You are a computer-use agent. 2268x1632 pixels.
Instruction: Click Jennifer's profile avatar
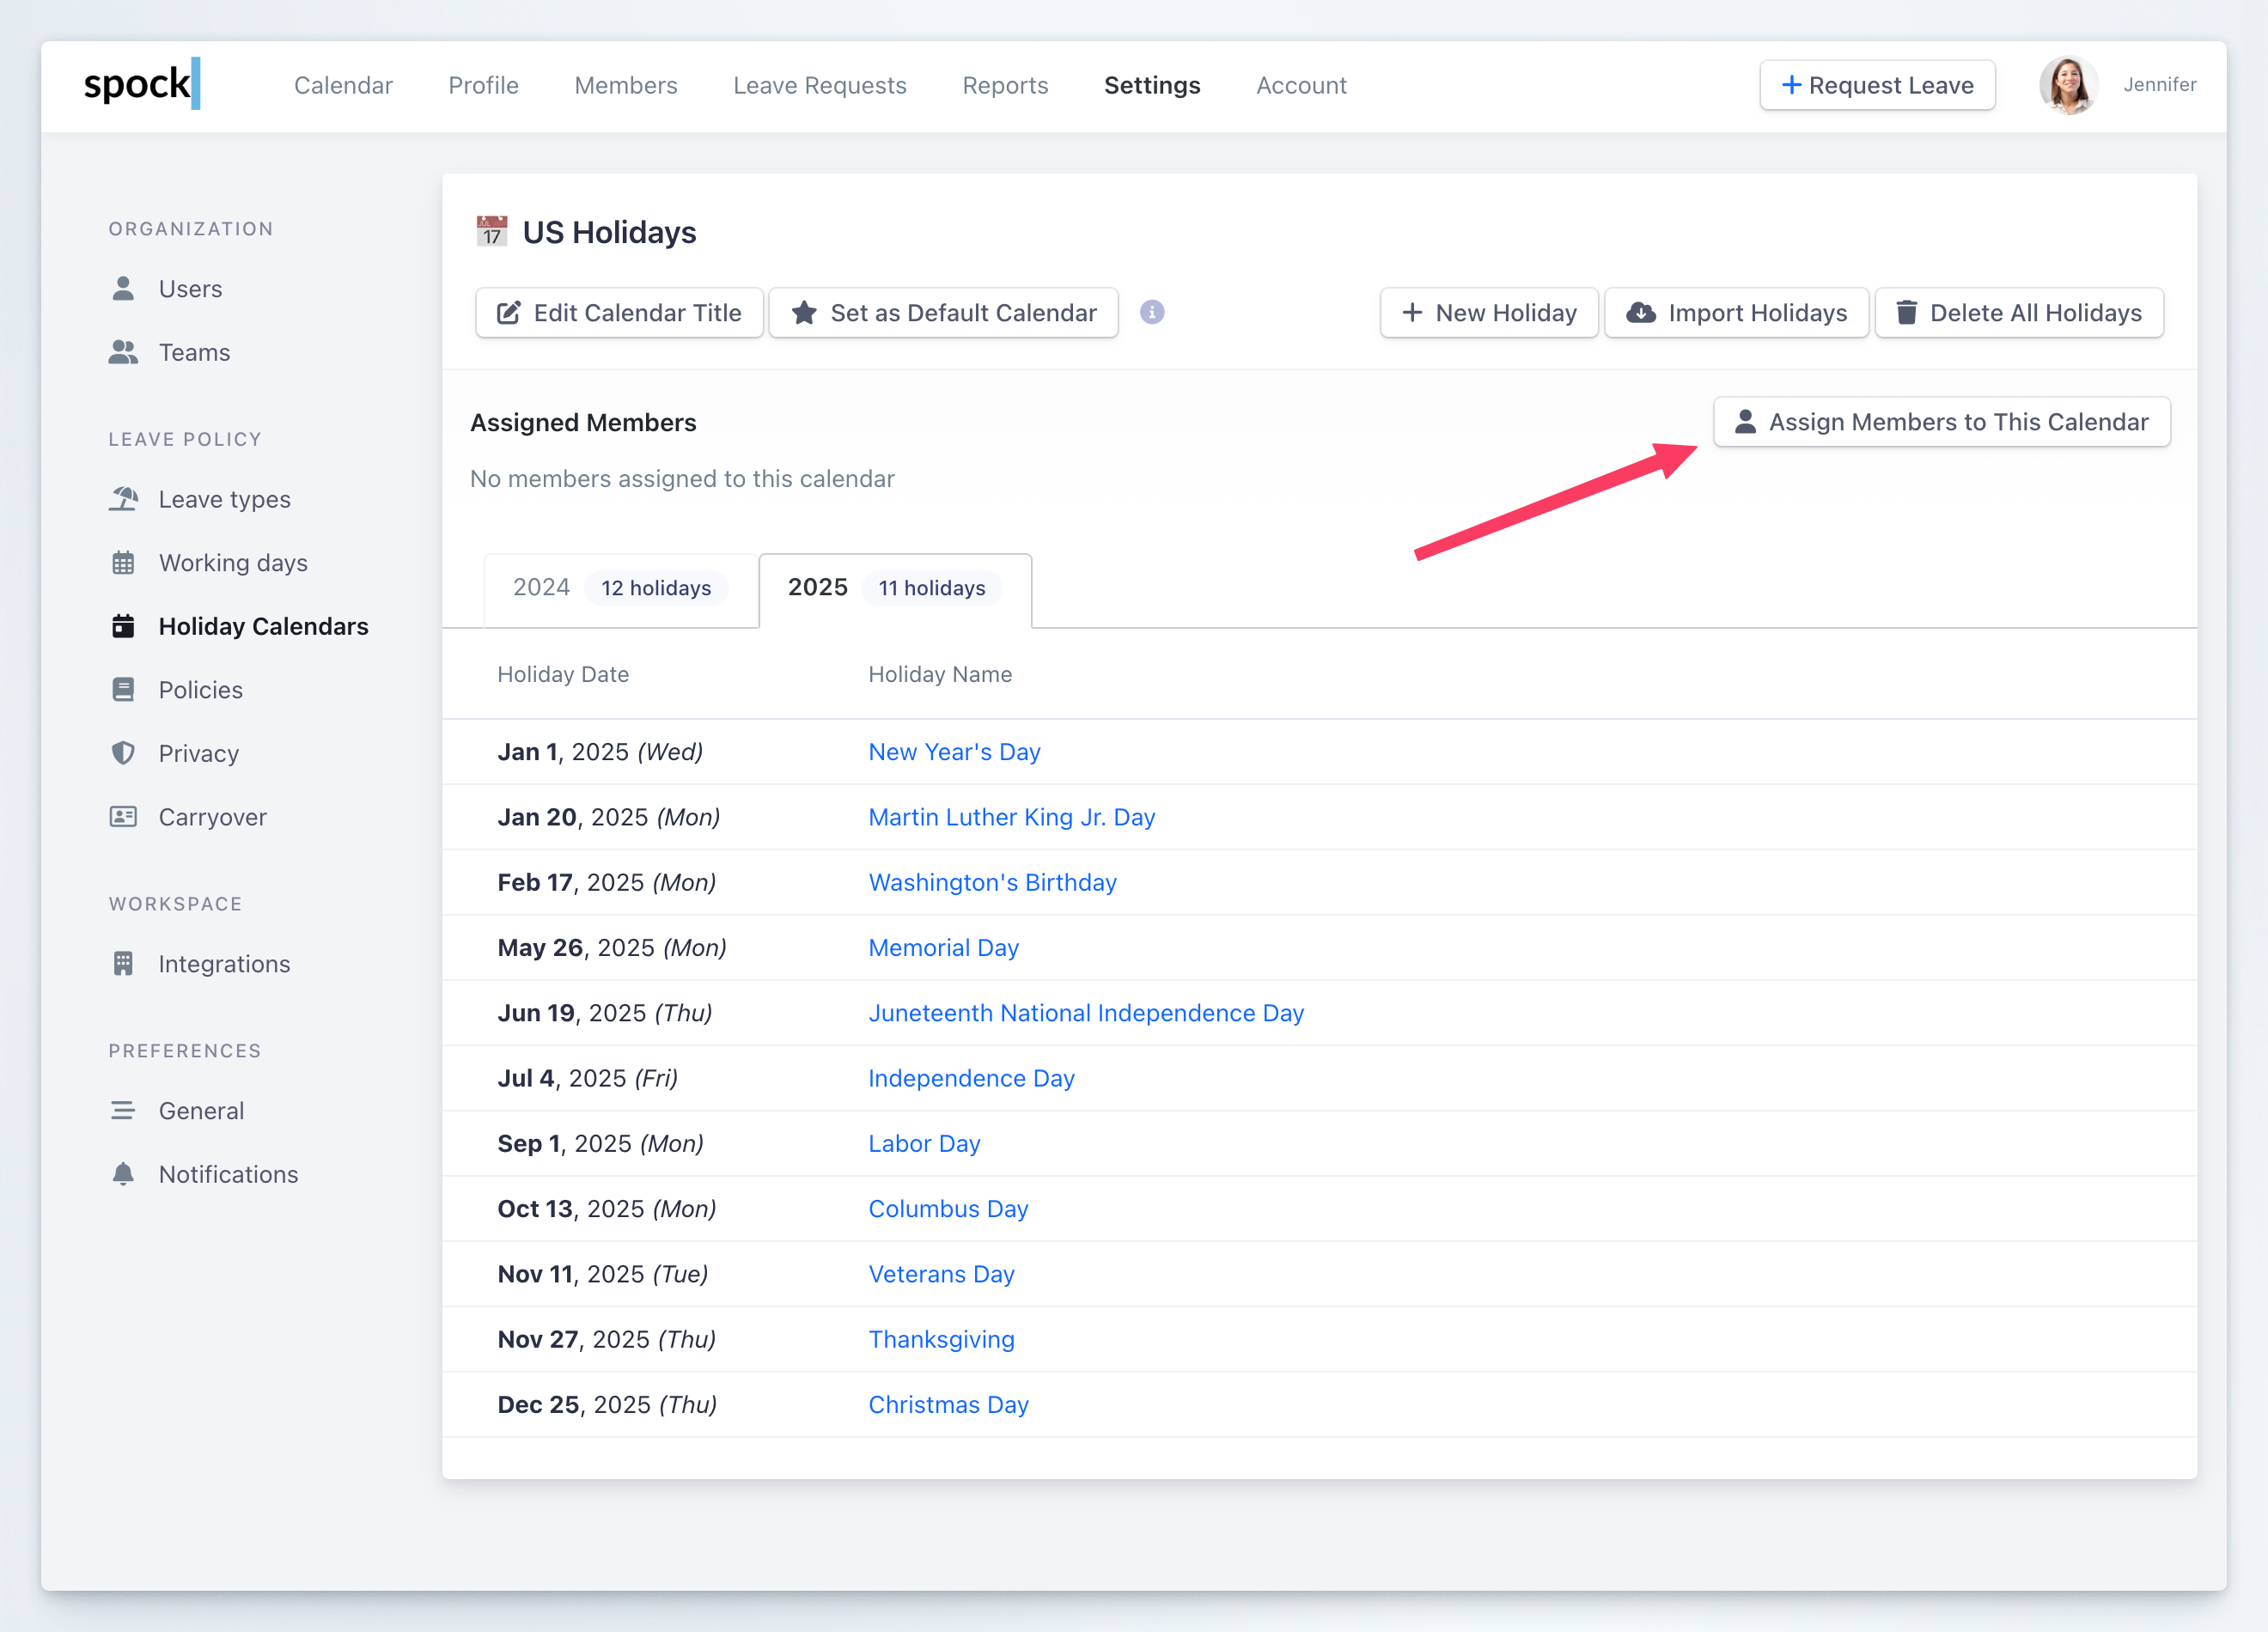pos(2067,85)
